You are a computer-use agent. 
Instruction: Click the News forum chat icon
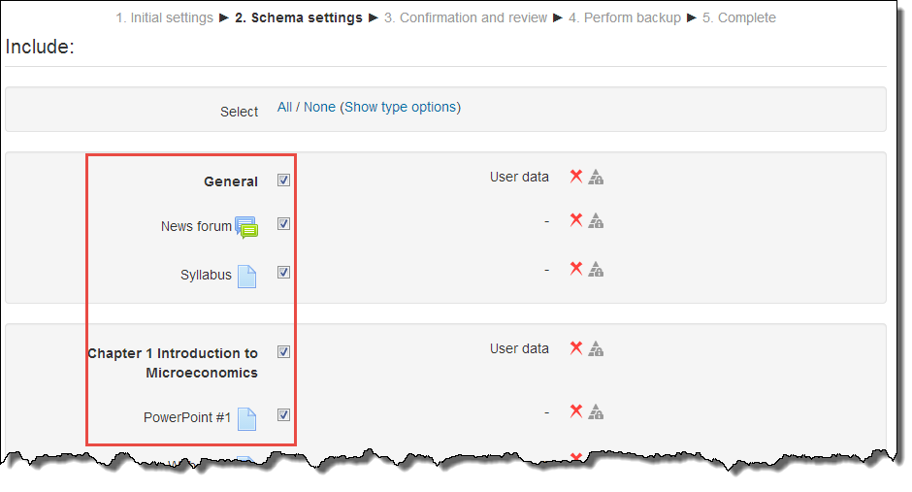(246, 227)
